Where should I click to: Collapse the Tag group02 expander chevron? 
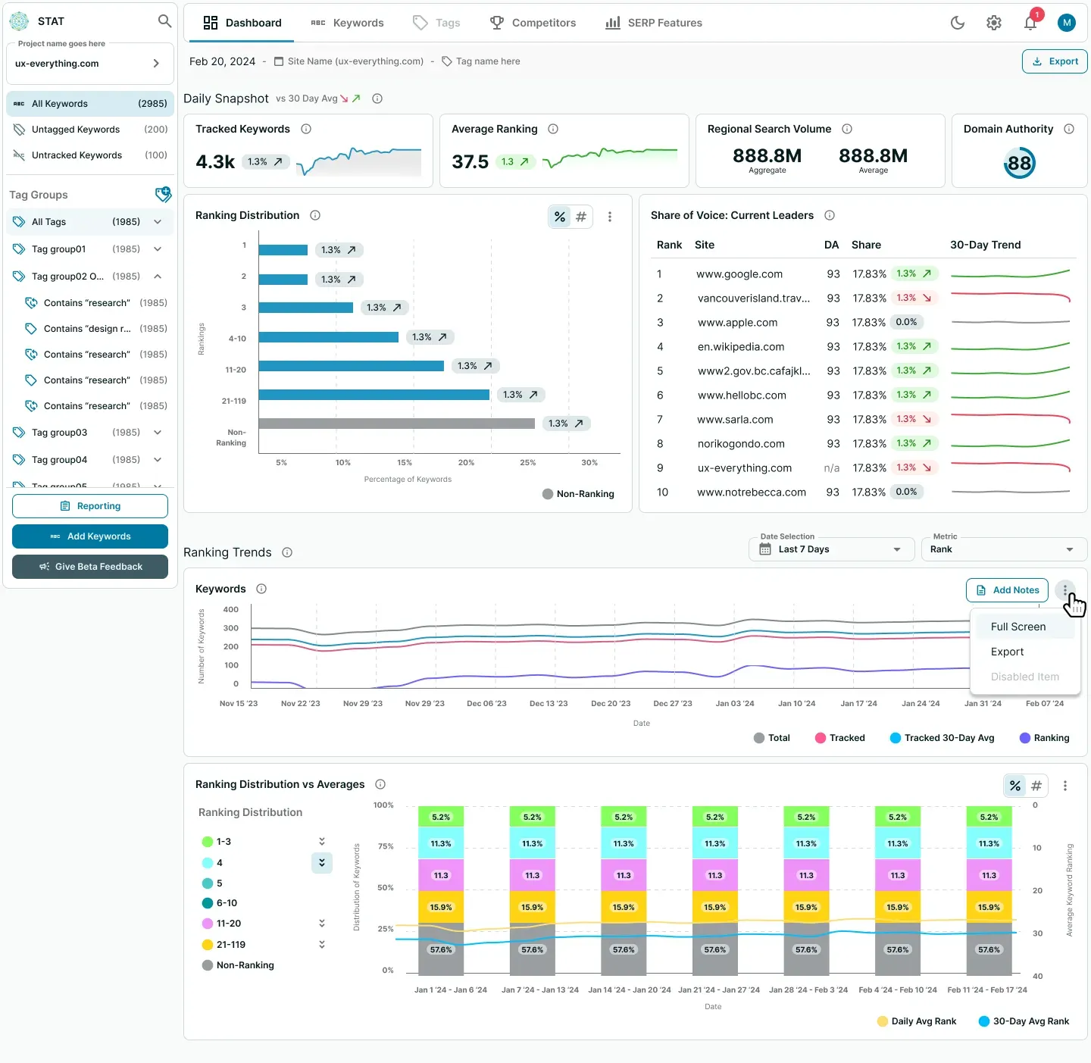pyautogui.click(x=158, y=277)
